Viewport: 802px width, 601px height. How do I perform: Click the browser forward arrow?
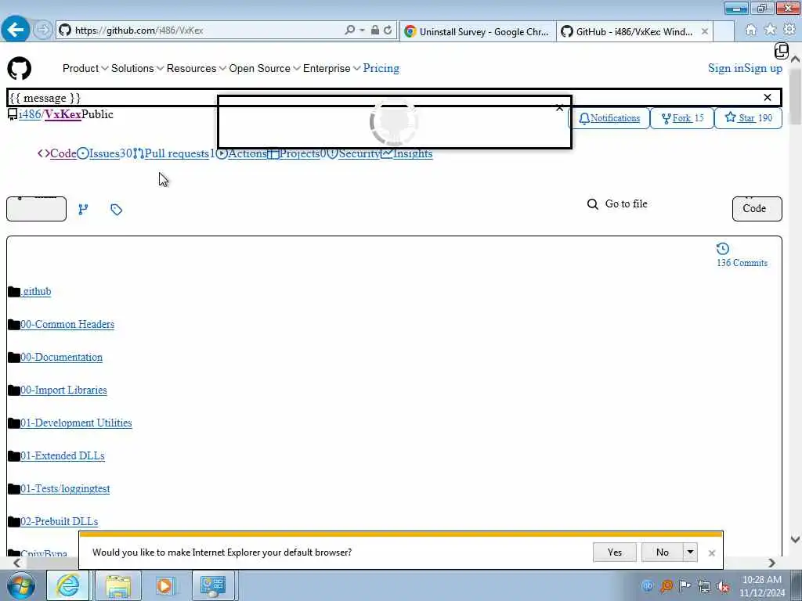pyautogui.click(x=43, y=31)
